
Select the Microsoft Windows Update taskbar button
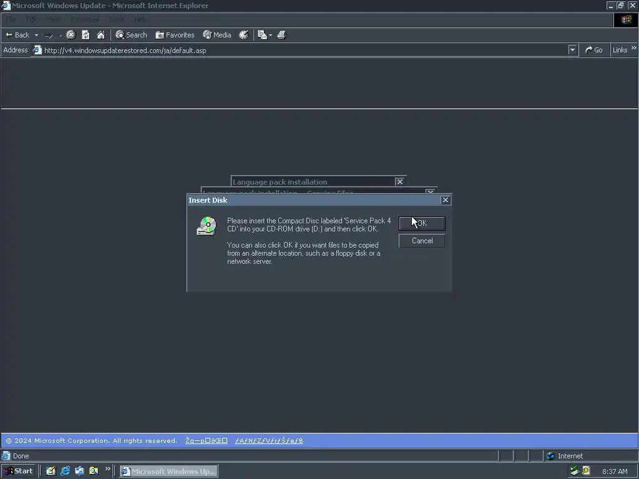click(168, 472)
